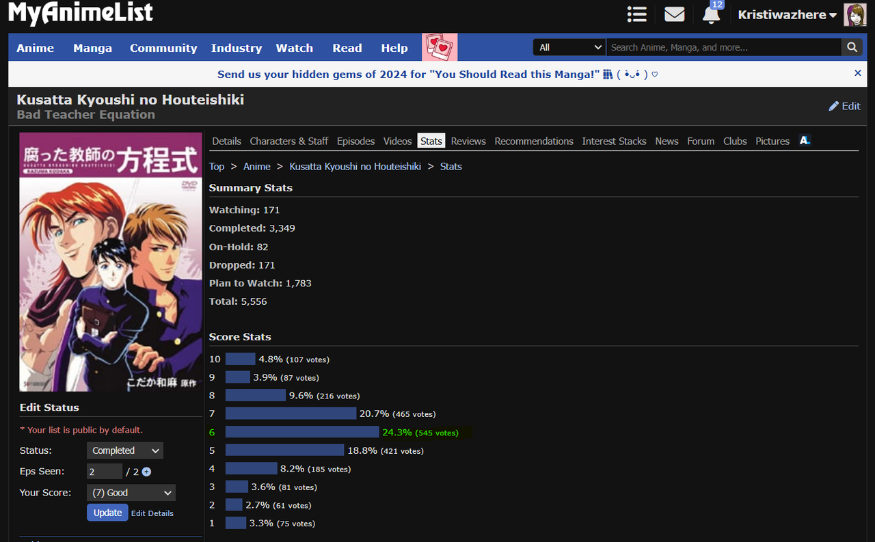
Task: Click the score 1 bar
Action: [x=236, y=523]
